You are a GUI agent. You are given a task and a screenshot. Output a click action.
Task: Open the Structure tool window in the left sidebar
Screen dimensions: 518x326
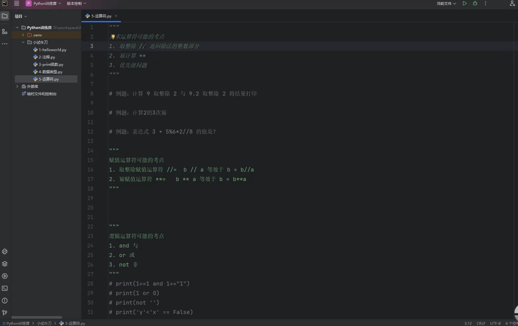[x=5, y=31]
